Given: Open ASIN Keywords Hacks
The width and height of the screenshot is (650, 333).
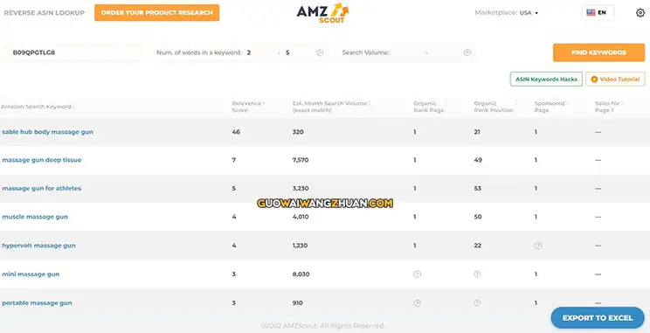Looking at the screenshot, I should click(546, 80).
